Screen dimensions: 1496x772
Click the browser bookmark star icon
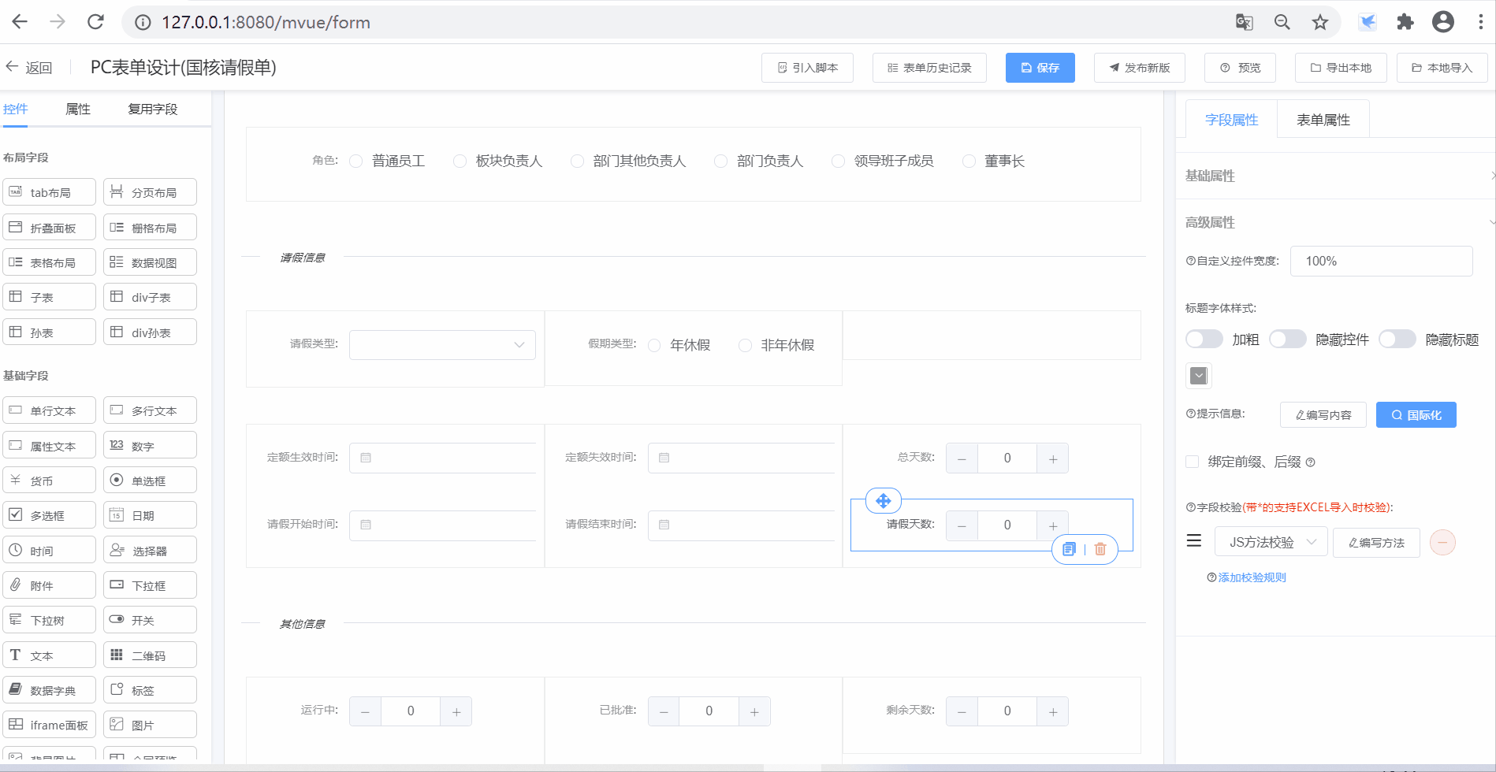click(1320, 22)
